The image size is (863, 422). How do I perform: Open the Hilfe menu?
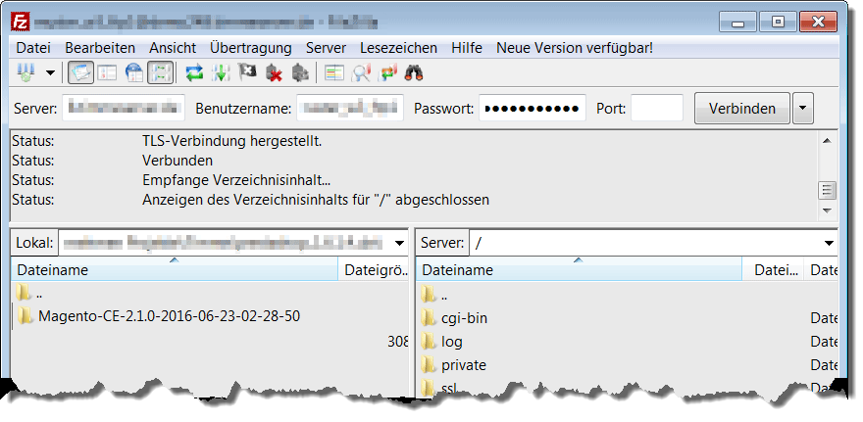[467, 48]
